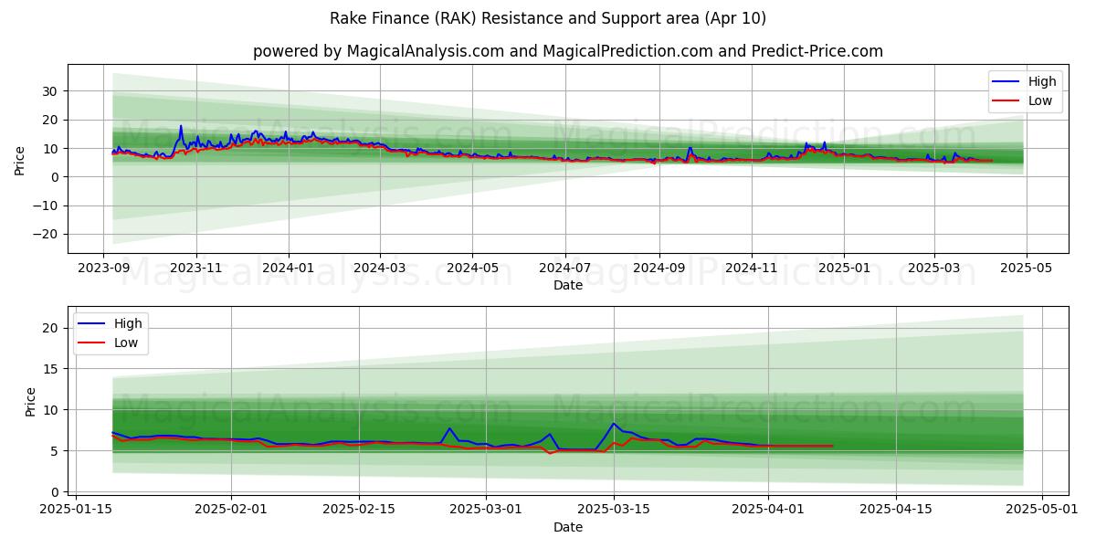Click 'Low' in the bottom chart legend
Image resolution: width=1096 pixels, height=548 pixels.
tap(125, 342)
